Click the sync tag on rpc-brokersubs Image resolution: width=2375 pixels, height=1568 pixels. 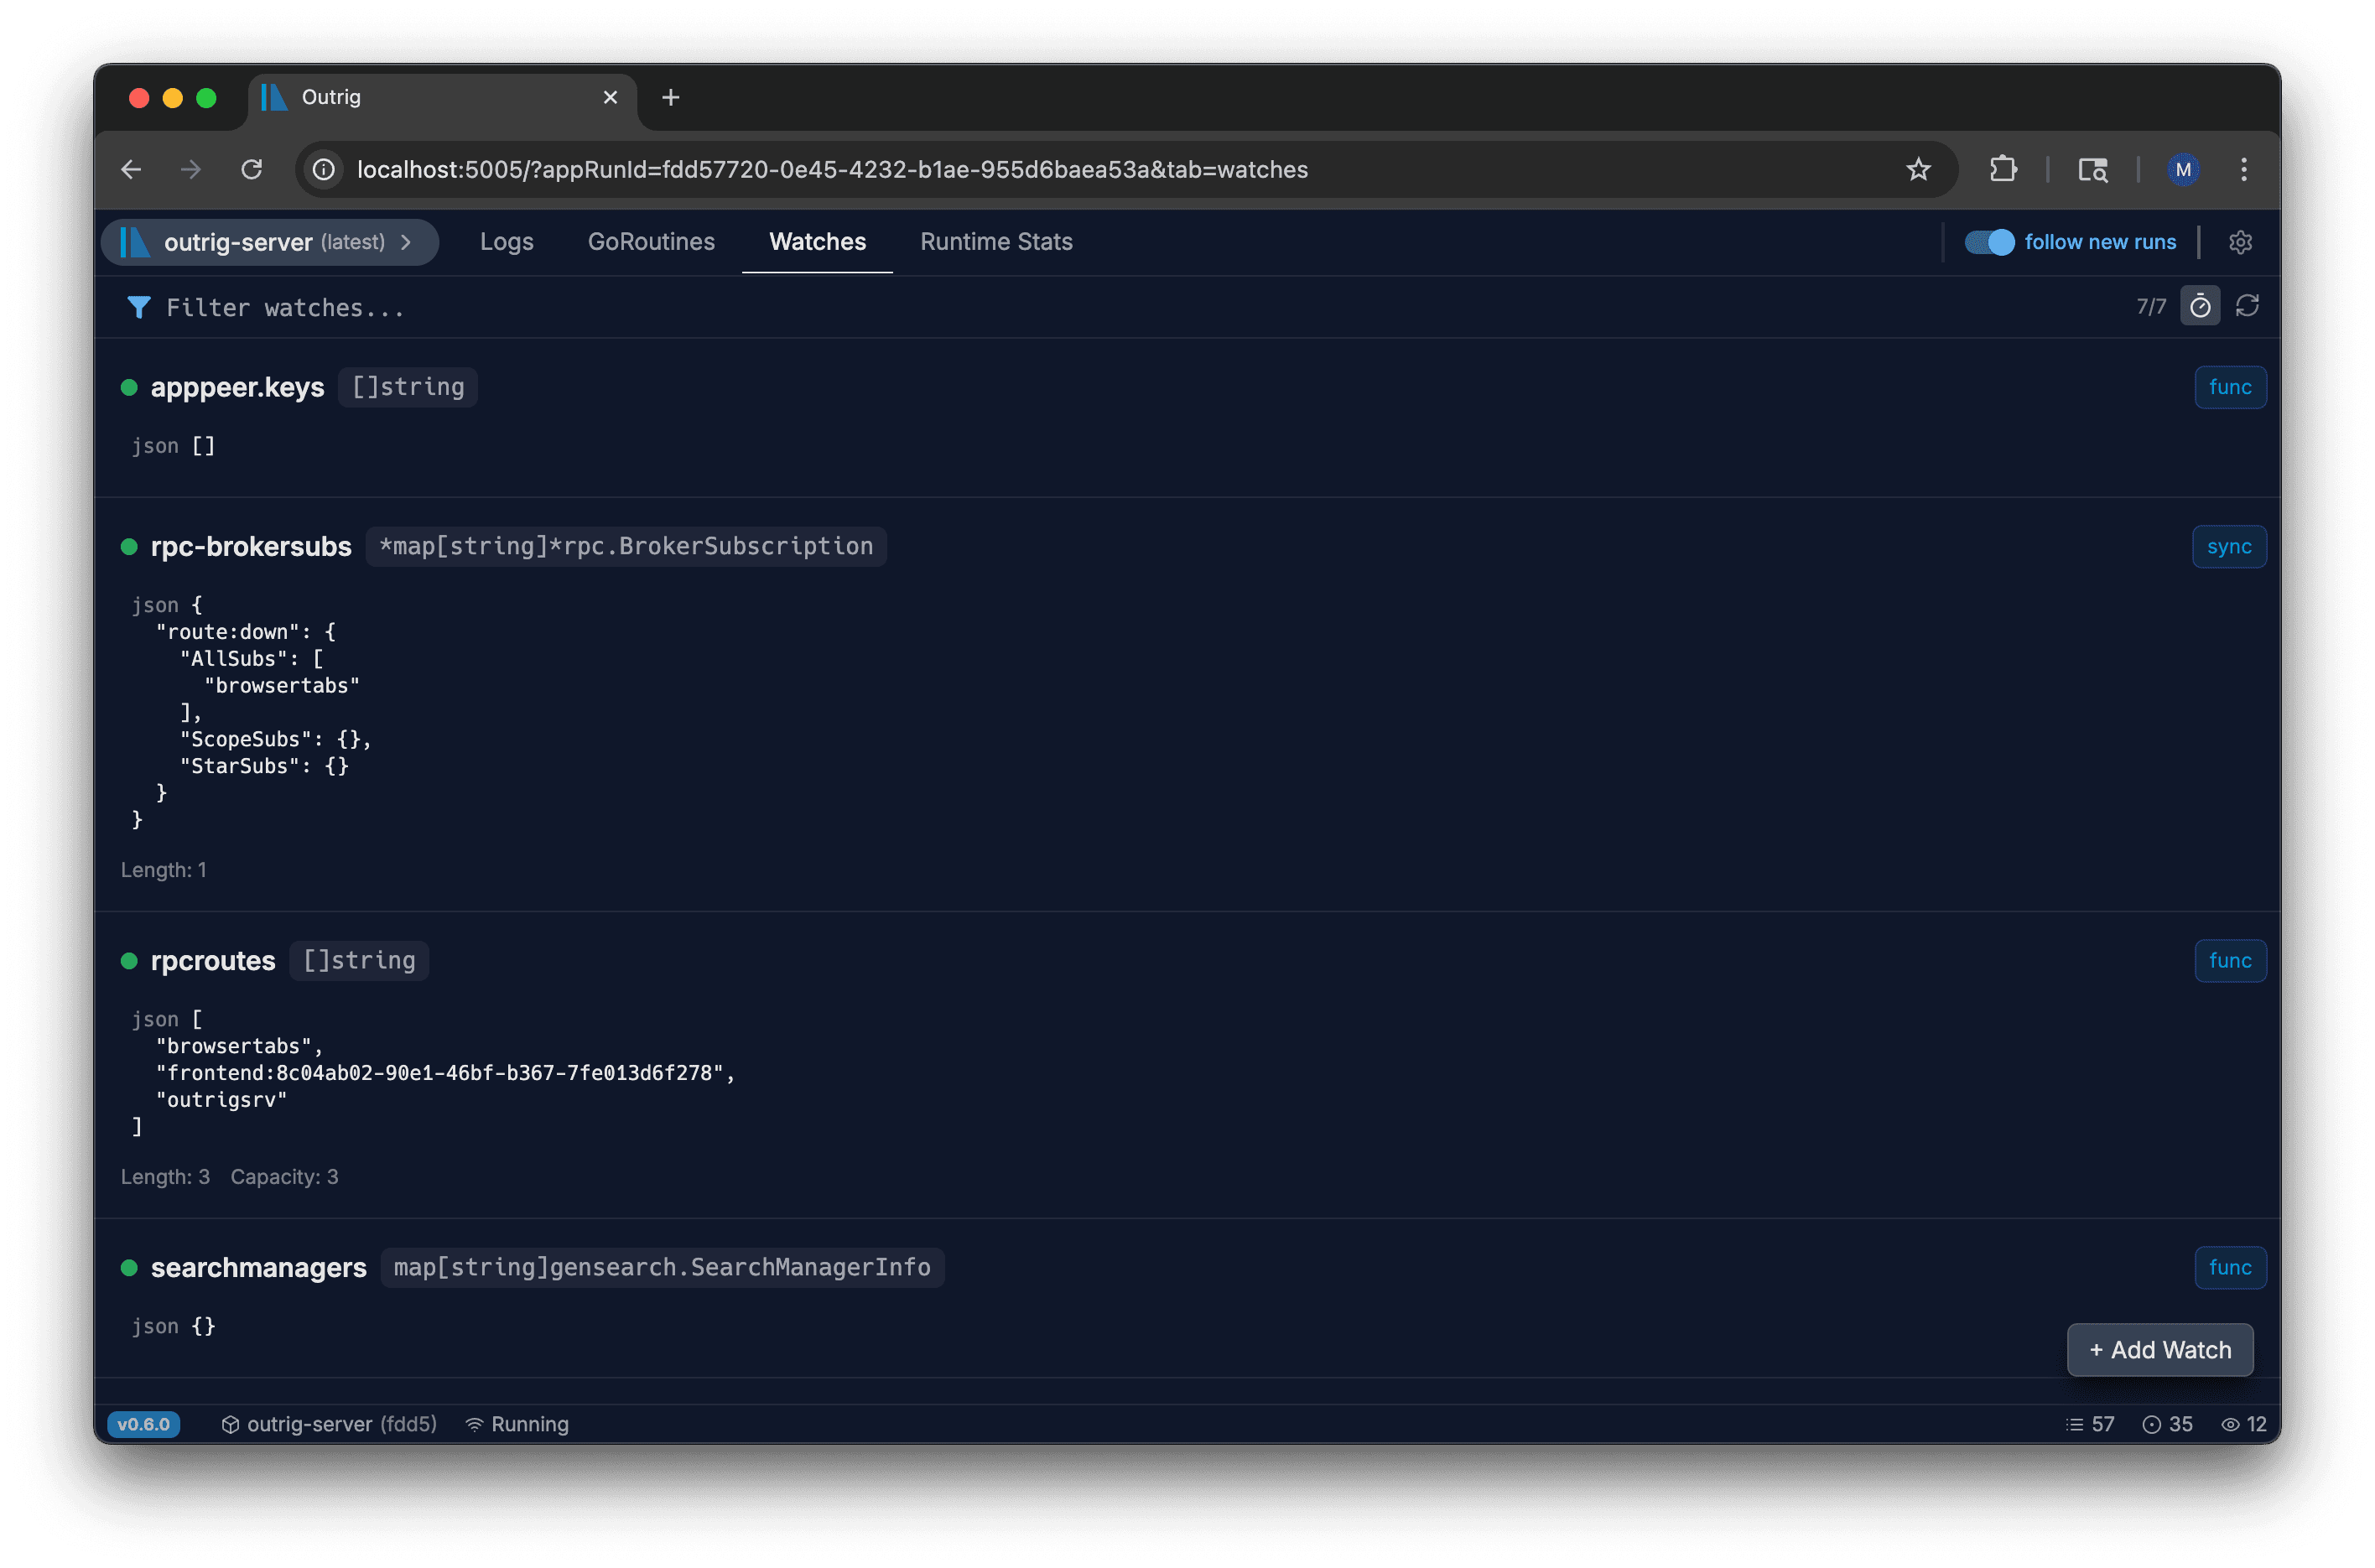[2229, 547]
